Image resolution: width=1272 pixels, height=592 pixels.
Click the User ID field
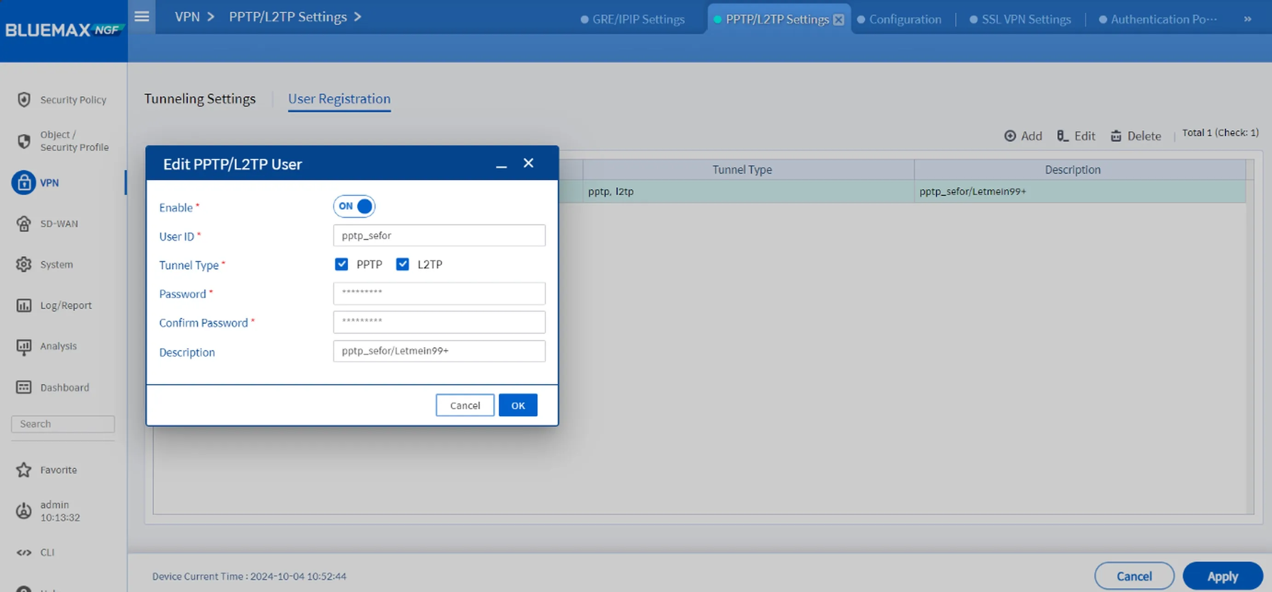click(x=439, y=235)
